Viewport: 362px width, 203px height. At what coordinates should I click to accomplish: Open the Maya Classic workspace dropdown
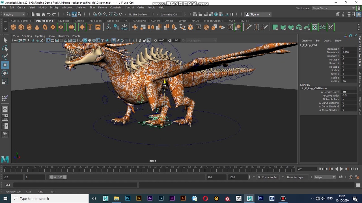[334, 8]
